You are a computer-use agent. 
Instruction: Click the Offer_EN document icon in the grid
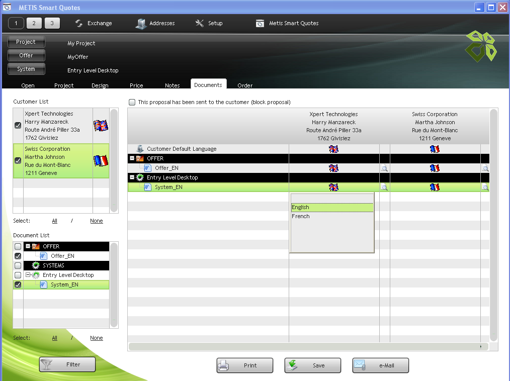pyautogui.click(x=148, y=168)
